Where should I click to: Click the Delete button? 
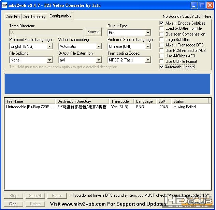click(x=35, y=204)
